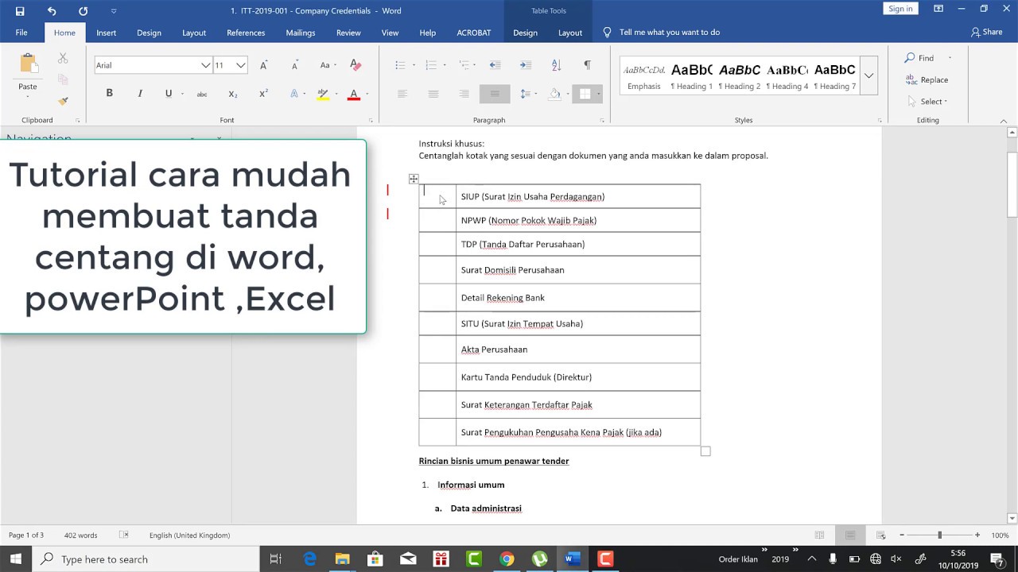Click the Decrease Indent icon
The height and width of the screenshot is (572, 1018).
click(x=495, y=65)
